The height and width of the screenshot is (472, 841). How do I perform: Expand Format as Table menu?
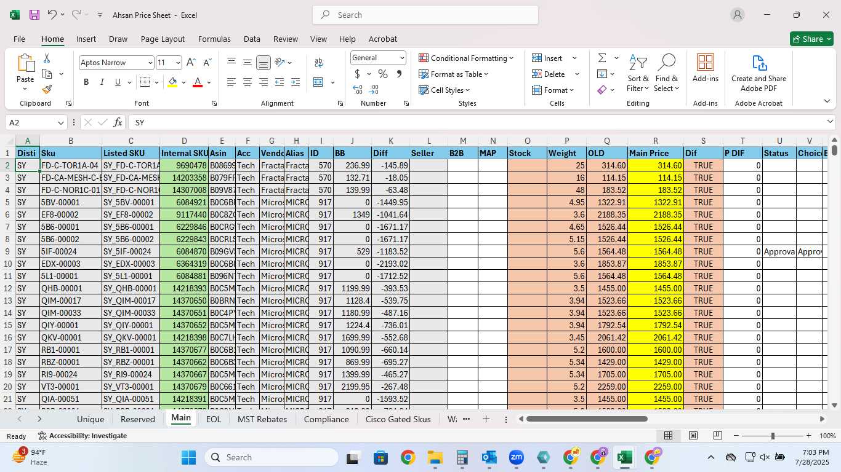point(454,74)
